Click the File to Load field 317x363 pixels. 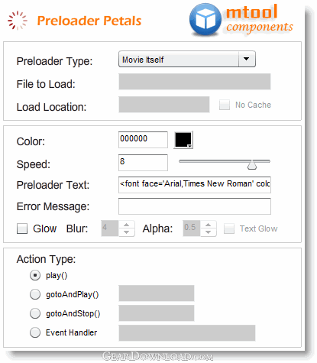pyautogui.click(x=195, y=82)
